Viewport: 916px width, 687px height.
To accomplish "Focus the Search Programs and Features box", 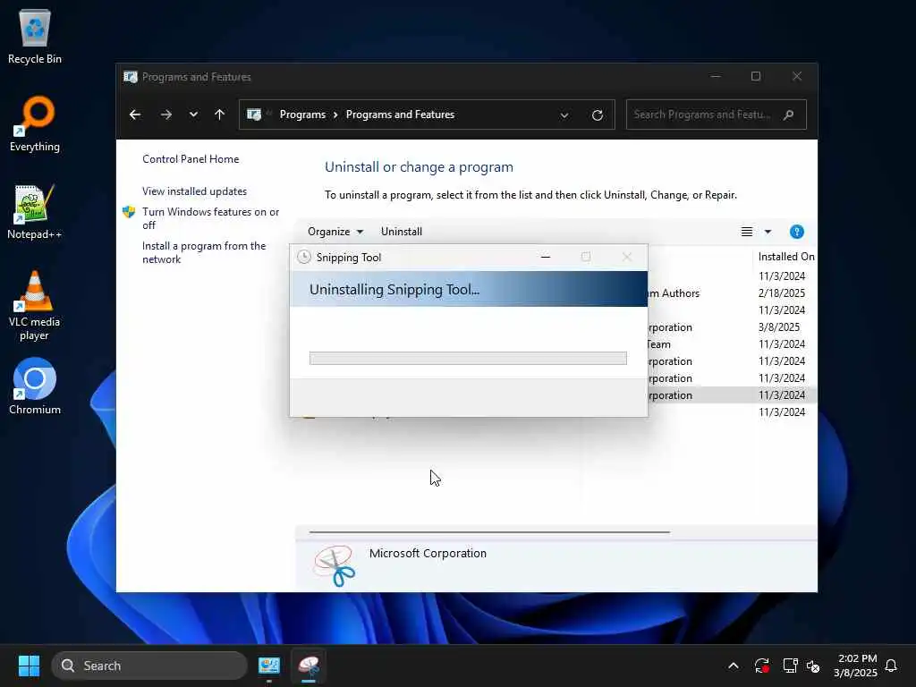I will tap(717, 114).
